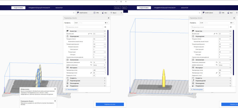Click the layer height 0.3 field in left panel
This screenshot has height=108, width=238.
(x=100, y=34)
